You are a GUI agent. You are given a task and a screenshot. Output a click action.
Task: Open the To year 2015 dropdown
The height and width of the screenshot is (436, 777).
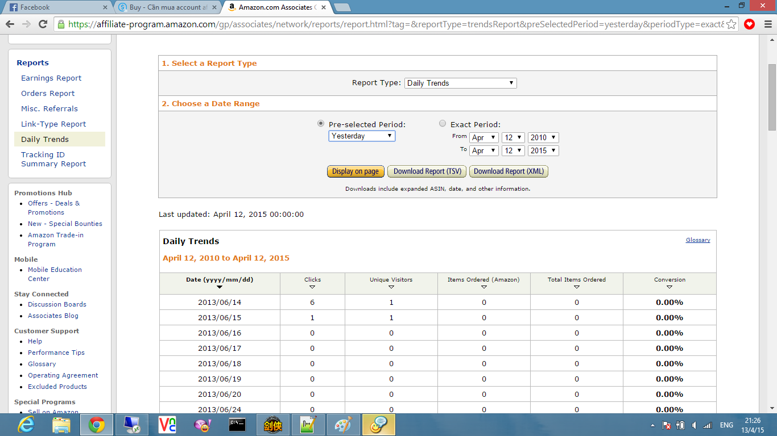543,150
